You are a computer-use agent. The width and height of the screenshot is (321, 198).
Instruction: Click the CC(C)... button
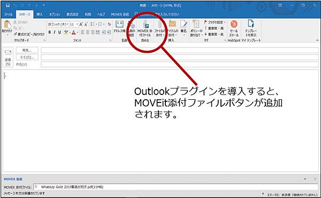pos(27,57)
